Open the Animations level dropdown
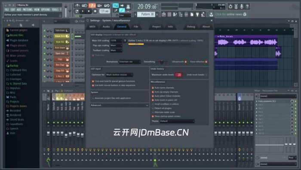The image size is (301, 170). [x=130, y=62]
